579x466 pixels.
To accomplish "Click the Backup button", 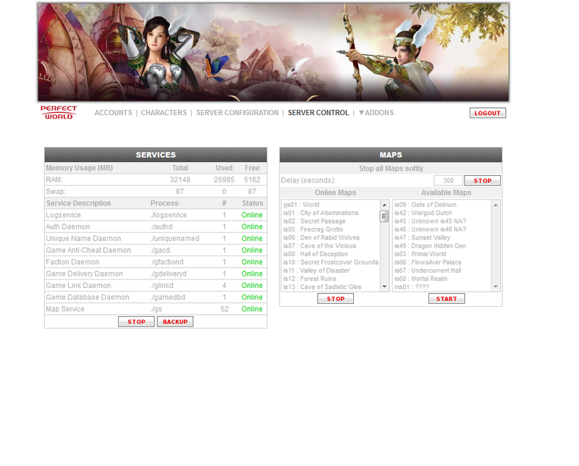I will 175,321.
